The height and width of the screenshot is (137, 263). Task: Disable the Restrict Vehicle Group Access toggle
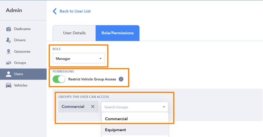pos(59,79)
